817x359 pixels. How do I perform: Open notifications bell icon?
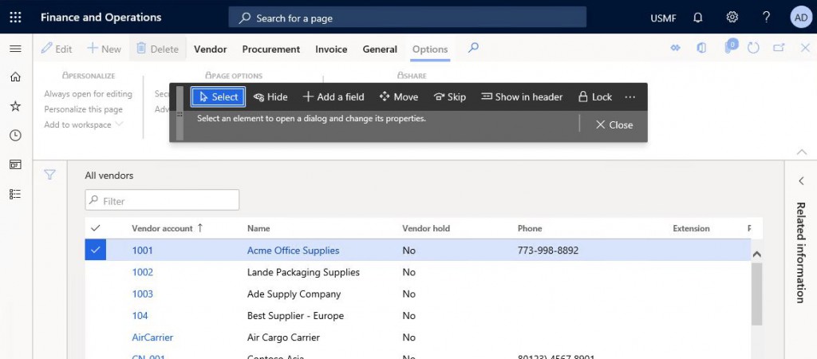[698, 18]
